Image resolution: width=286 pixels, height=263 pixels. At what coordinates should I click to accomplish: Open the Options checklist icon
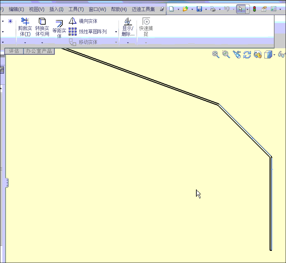tap(274, 9)
